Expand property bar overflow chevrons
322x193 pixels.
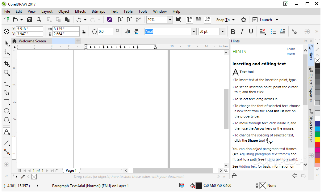pos(317,32)
